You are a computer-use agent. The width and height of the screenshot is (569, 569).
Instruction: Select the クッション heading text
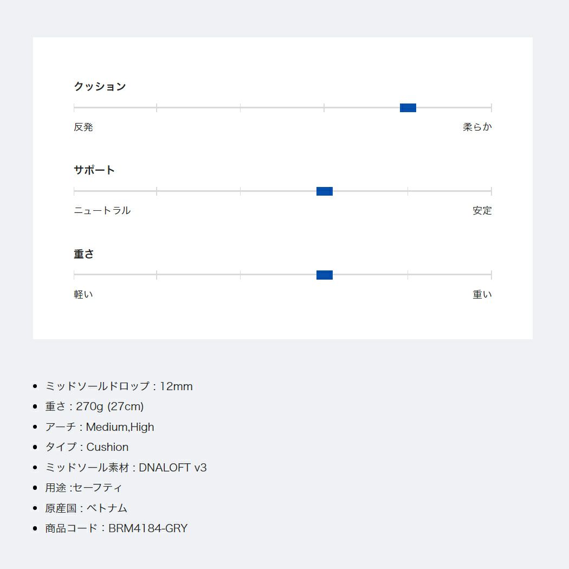click(100, 87)
